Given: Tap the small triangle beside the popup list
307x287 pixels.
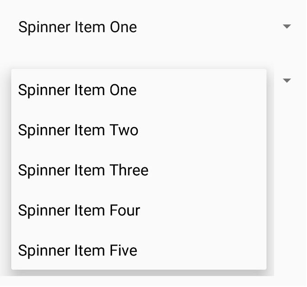Looking at the screenshot, I should (286, 81).
